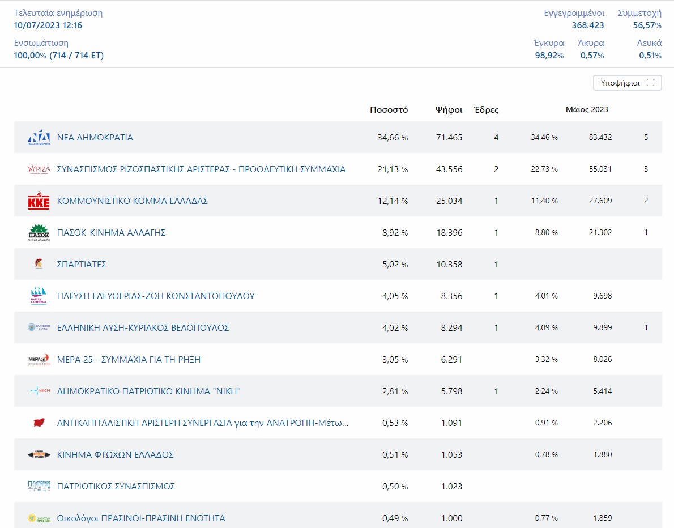Click the Μάιος 2023 column header

pyautogui.click(x=587, y=110)
